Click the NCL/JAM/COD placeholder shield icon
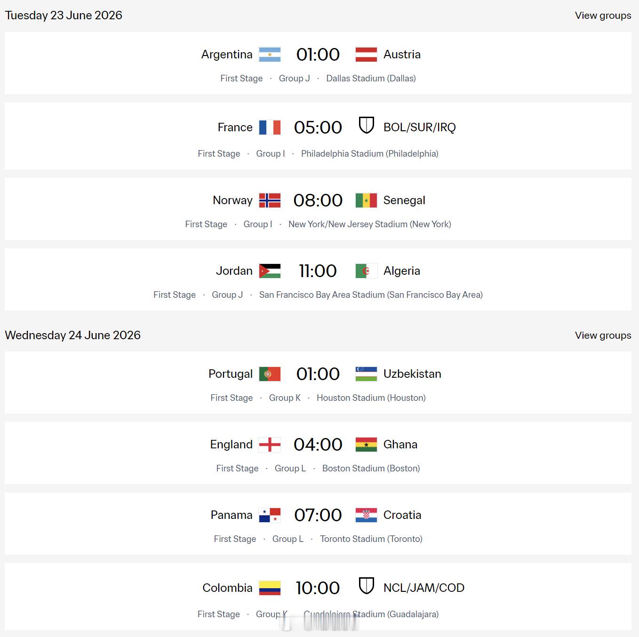 tap(366, 586)
